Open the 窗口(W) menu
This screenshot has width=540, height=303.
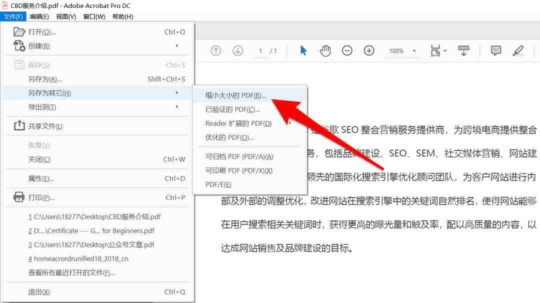[x=94, y=16]
